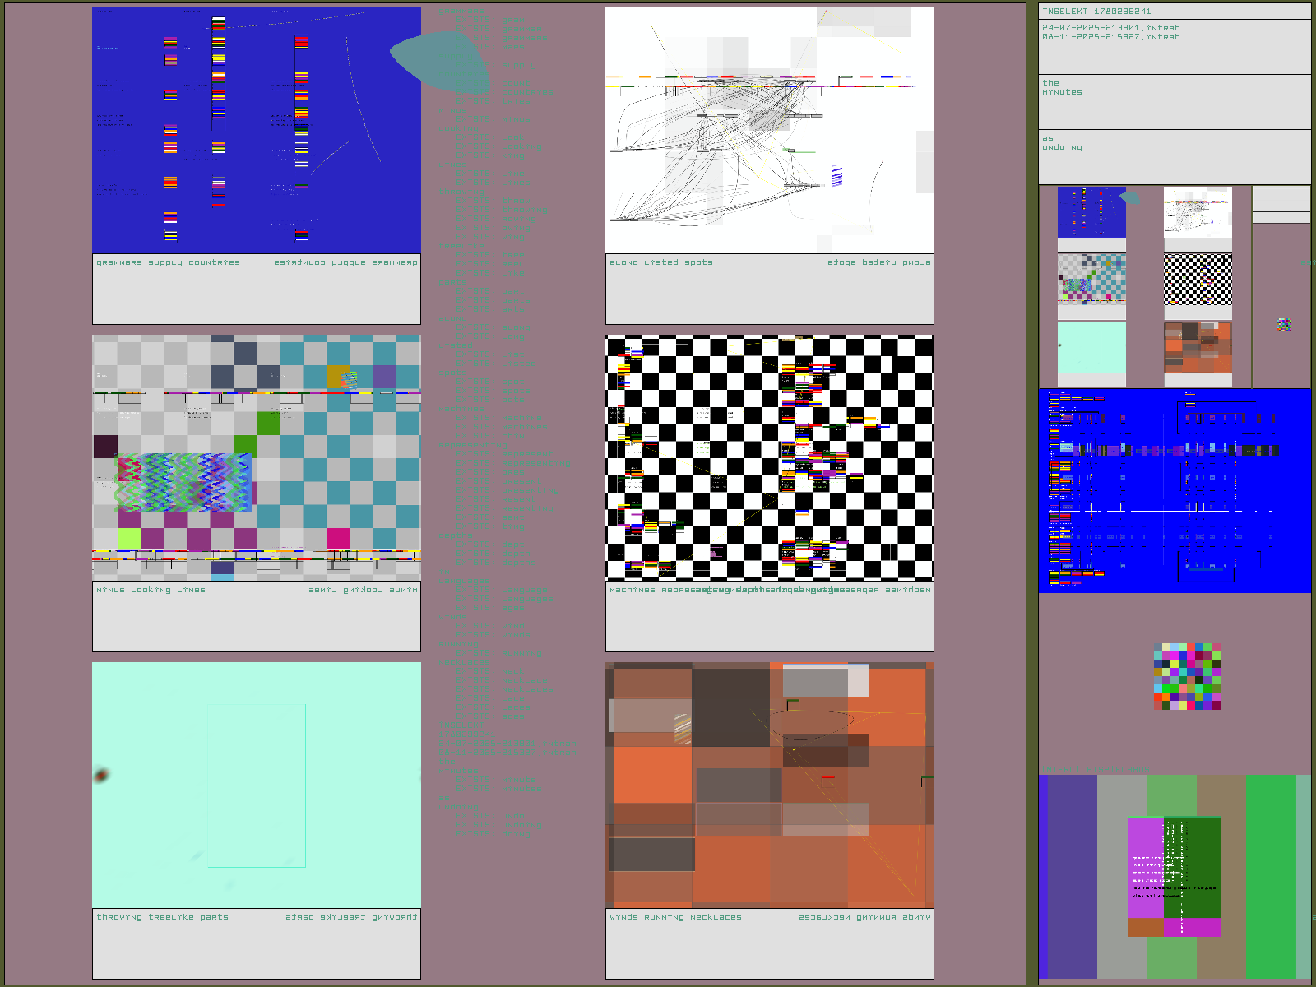Screen dimensions: 1316x987
Task: Click the large multicolor pixel grid icon
Action: pyautogui.click(x=1187, y=676)
